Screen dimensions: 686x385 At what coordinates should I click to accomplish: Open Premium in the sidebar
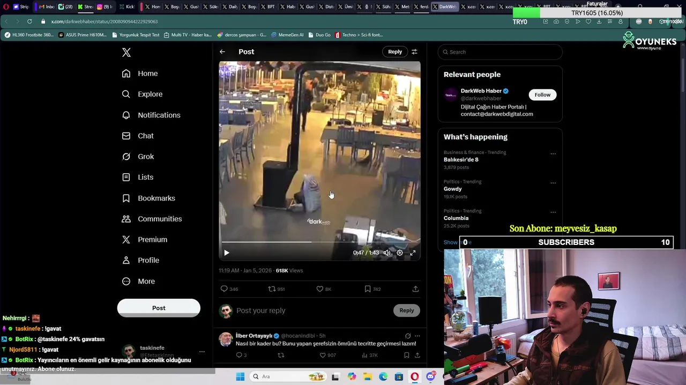[144, 240]
